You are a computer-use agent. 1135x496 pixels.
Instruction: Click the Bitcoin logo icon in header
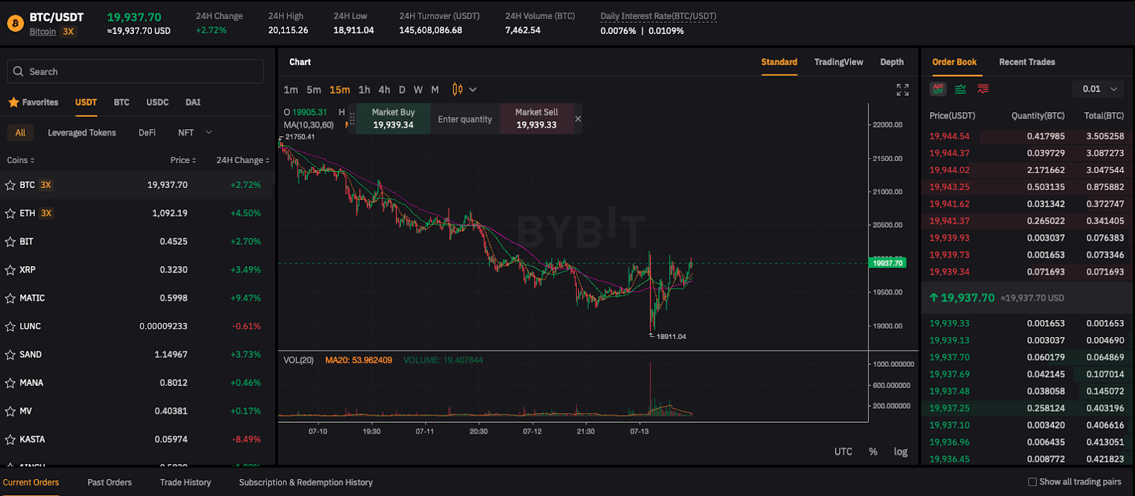pos(15,23)
